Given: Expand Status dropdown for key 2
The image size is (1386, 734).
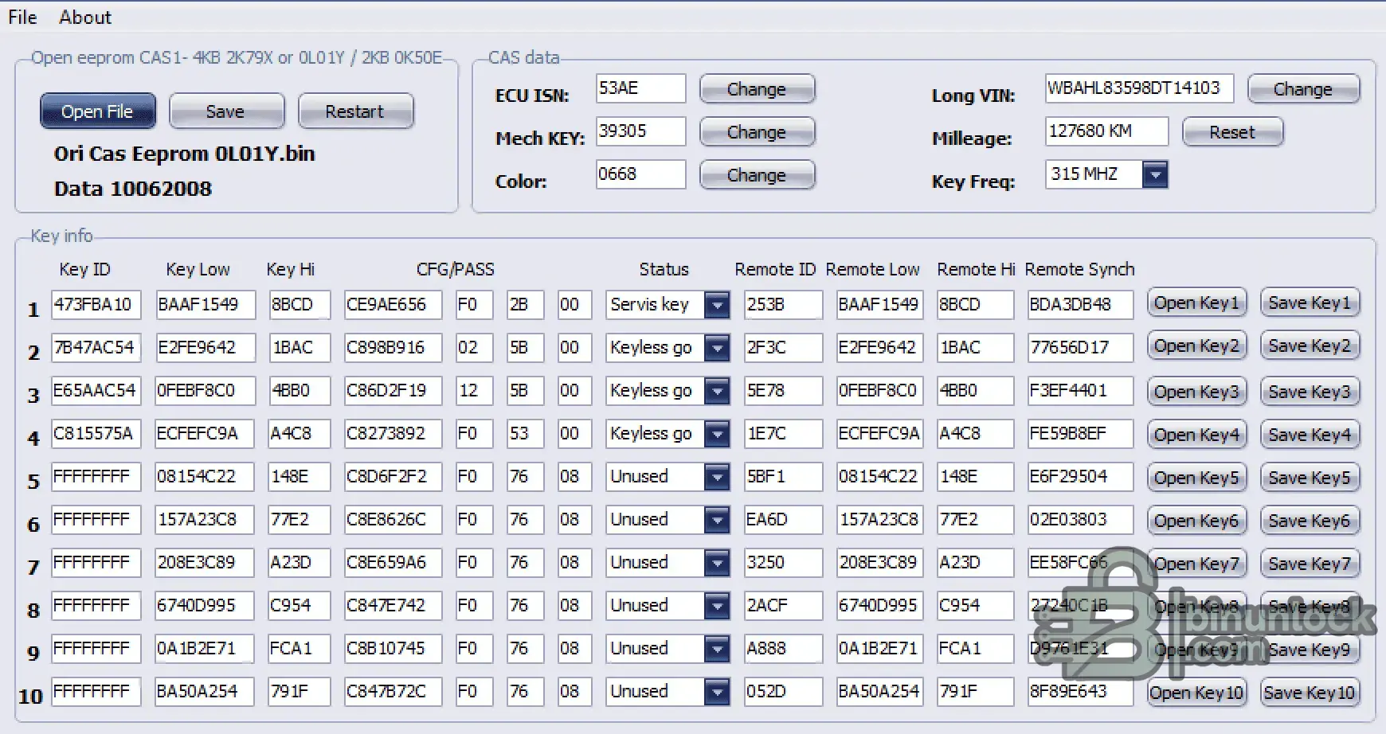Looking at the screenshot, I should pyautogui.click(x=718, y=348).
